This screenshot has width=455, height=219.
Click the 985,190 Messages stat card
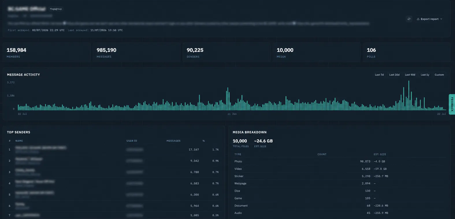[x=137, y=52]
